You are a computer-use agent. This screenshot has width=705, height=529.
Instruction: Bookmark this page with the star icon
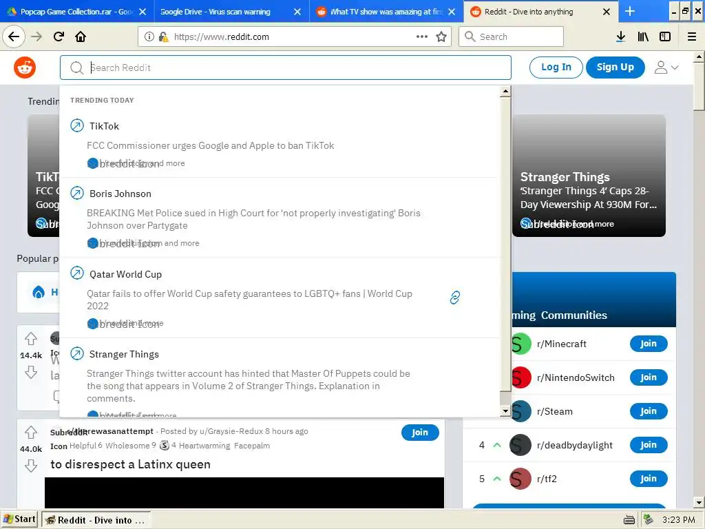point(441,37)
